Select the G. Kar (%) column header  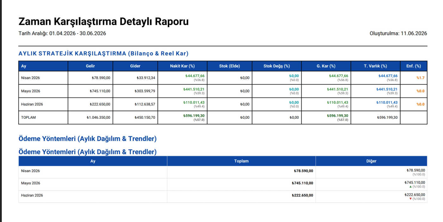326,66
